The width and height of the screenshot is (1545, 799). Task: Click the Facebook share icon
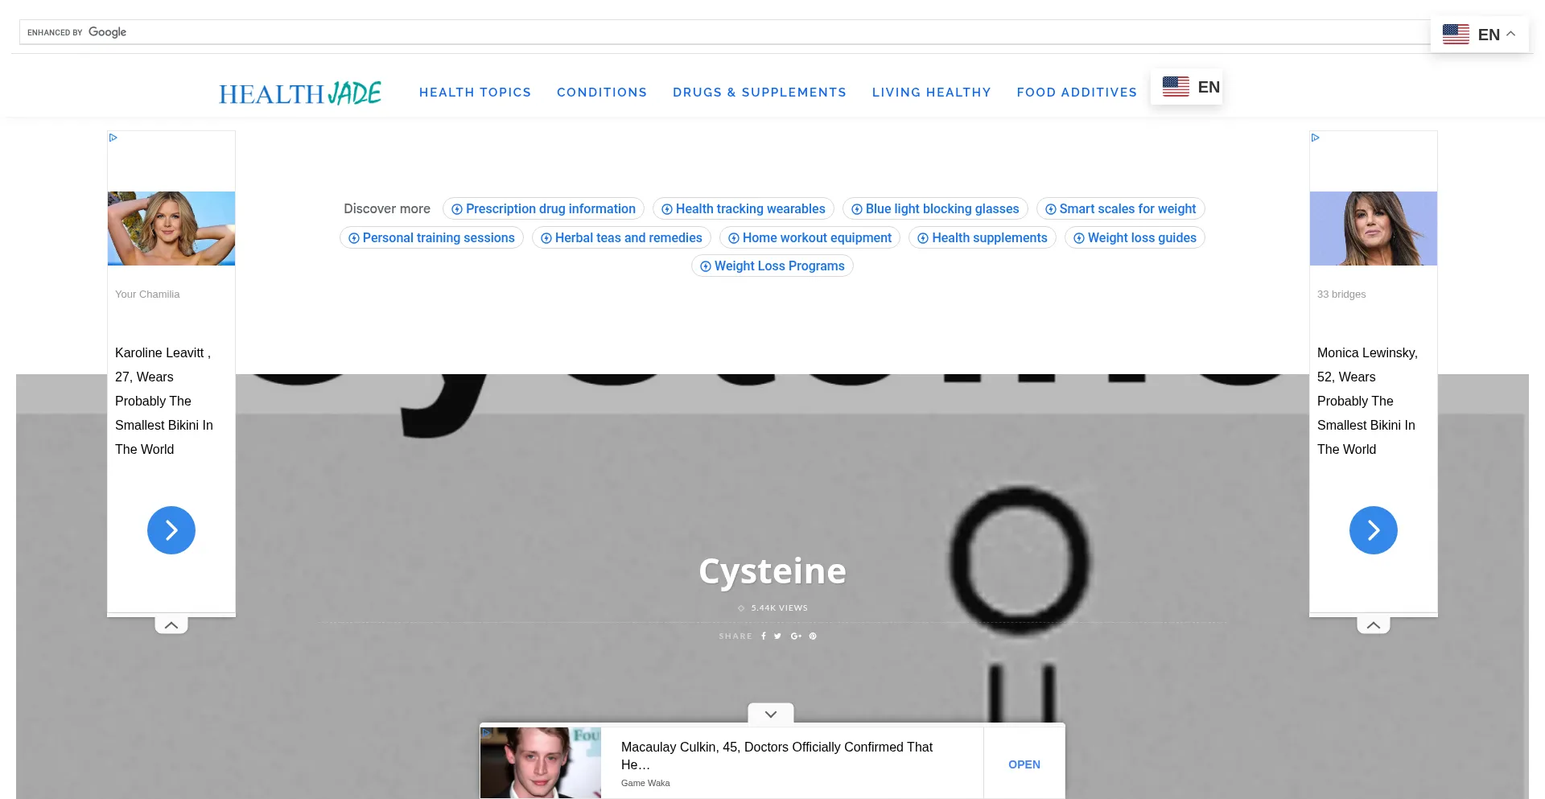click(x=764, y=636)
